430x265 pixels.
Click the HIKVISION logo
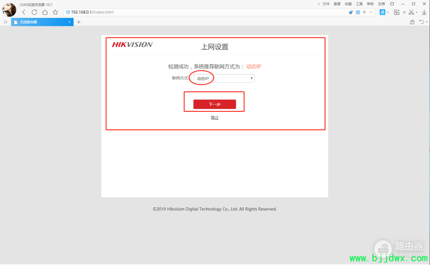pos(132,45)
